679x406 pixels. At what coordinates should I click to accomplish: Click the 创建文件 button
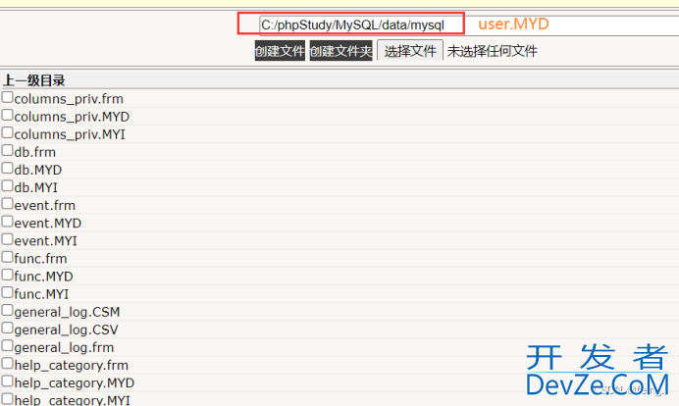coord(280,51)
